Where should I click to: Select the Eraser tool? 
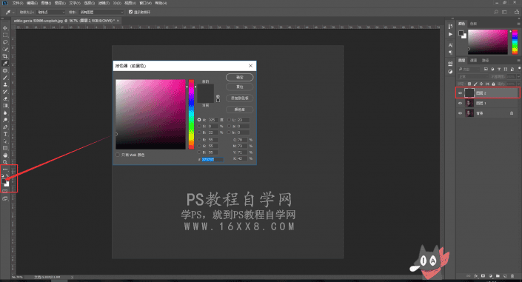[5, 98]
